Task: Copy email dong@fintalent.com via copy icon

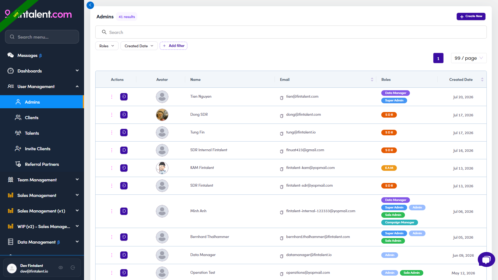Action: click(282, 116)
